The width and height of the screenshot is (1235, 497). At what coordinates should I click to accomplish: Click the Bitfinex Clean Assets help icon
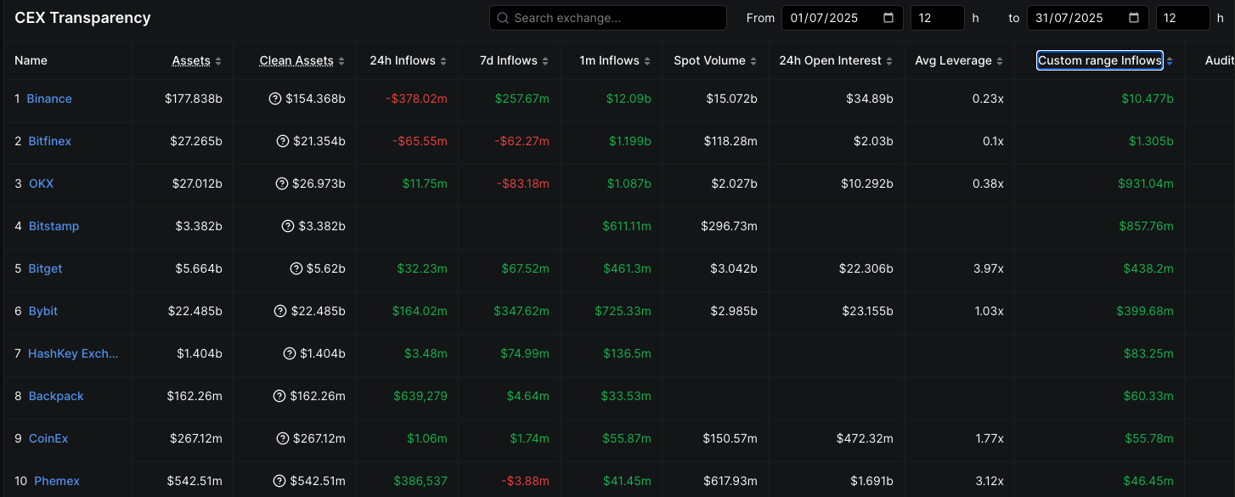point(283,141)
